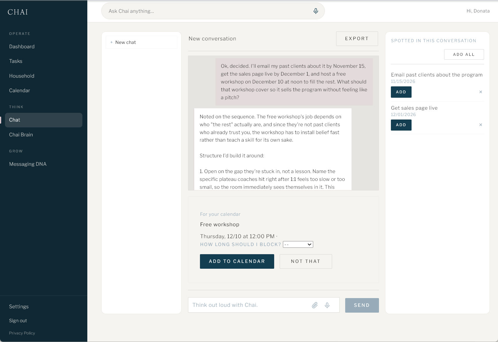The image size is (498, 342).
Task: Go to Tasks in the sidebar
Action: coord(16,61)
